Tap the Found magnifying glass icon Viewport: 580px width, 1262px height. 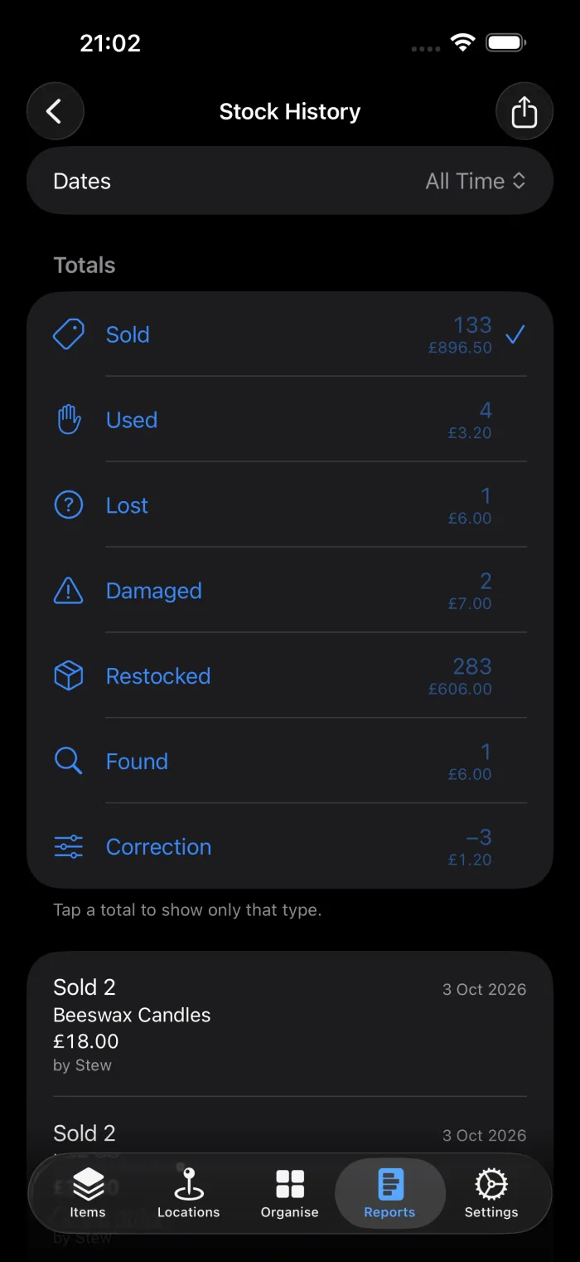pos(68,762)
